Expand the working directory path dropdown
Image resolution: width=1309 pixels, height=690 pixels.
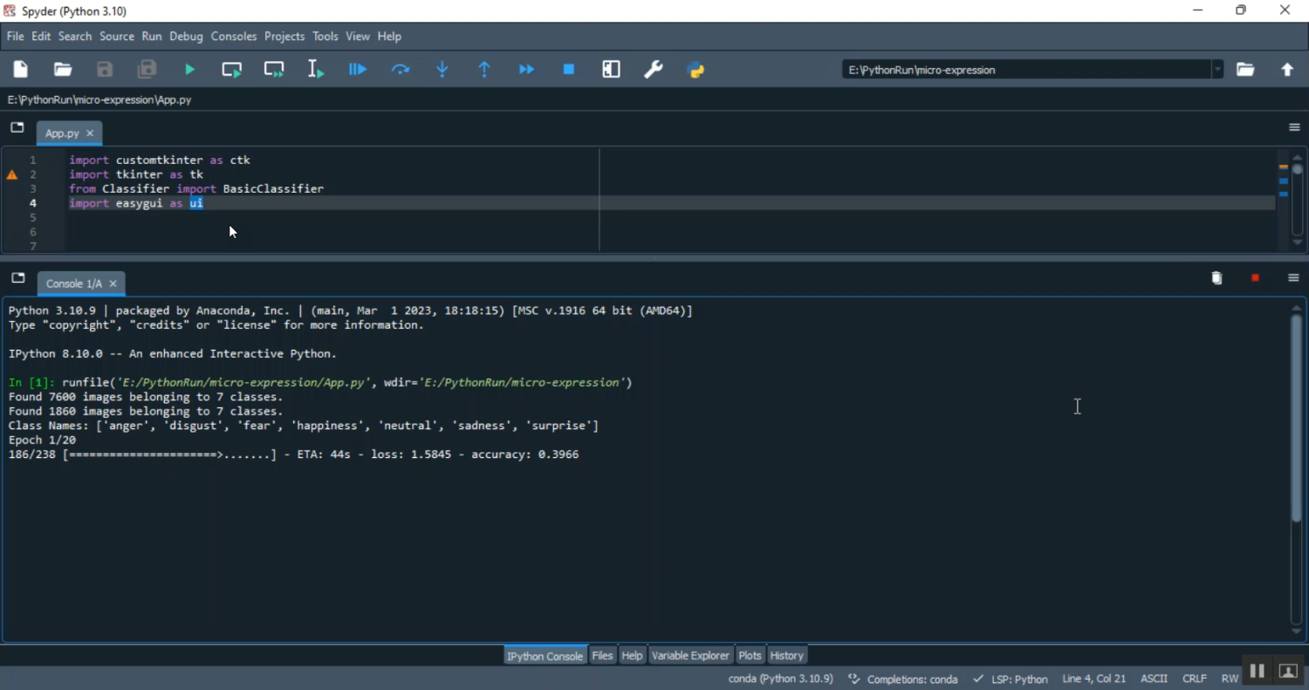1217,70
